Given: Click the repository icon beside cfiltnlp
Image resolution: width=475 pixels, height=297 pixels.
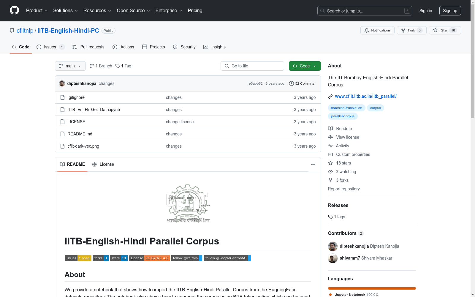Looking at the screenshot, I should pyautogui.click(x=12, y=31).
